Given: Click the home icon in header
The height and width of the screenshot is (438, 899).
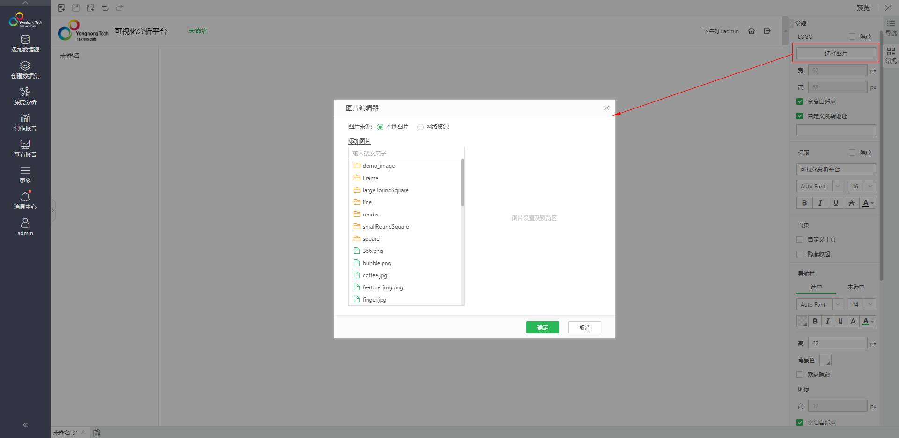Looking at the screenshot, I should pos(752,31).
